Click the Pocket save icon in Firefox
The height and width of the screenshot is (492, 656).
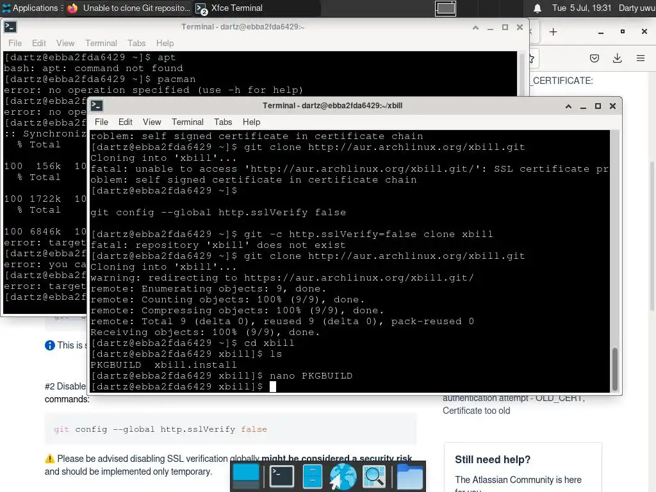594,58
